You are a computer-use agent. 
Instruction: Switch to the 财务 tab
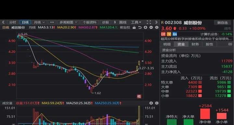pyautogui.click(x=195, y=44)
